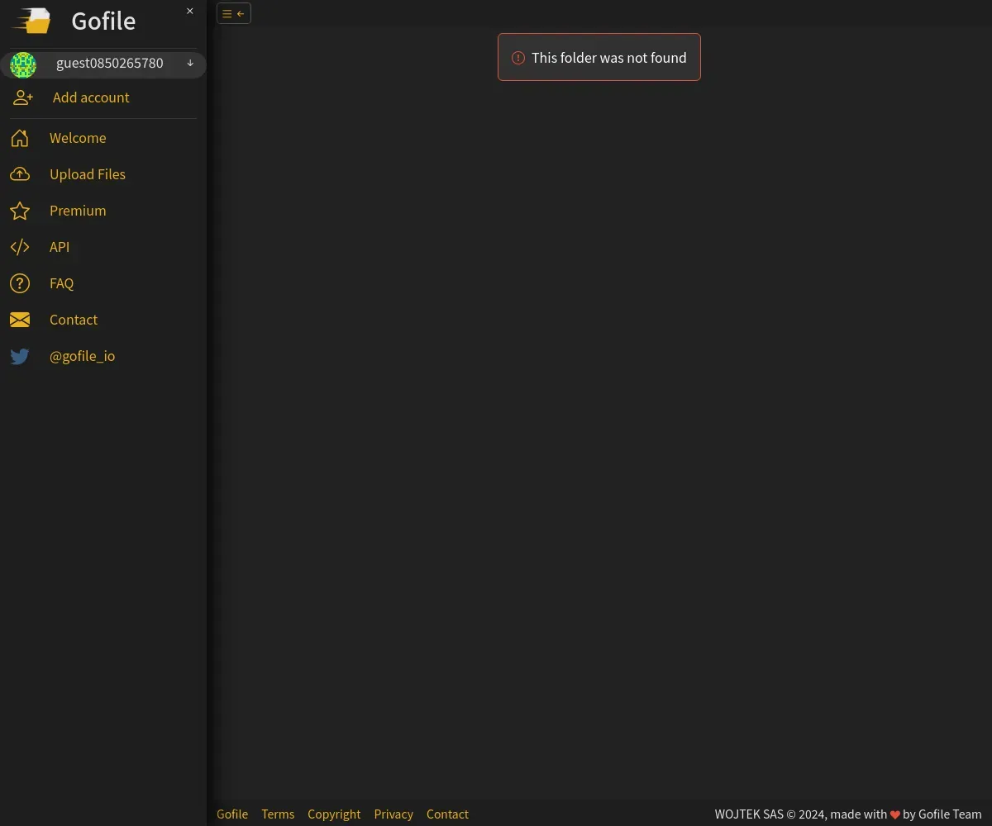Click the 'This folder was not found' message
The image size is (992, 826).
tap(609, 58)
